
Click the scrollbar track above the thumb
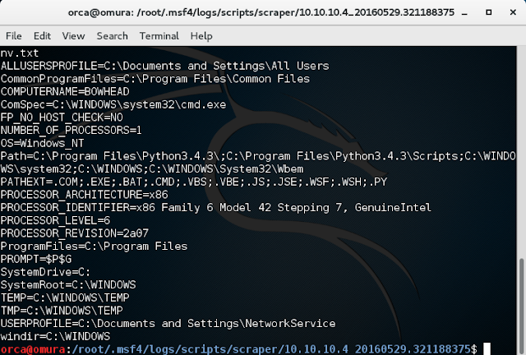point(521,152)
